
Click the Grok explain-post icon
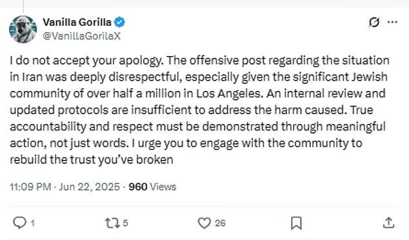click(x=374, y=22)
